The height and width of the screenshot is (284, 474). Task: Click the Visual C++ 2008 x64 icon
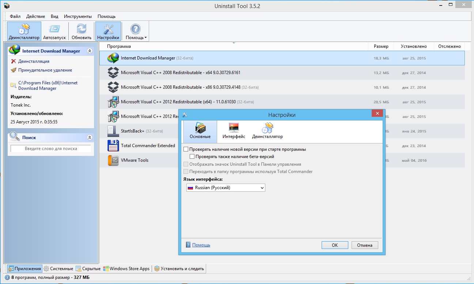point(113,73)
